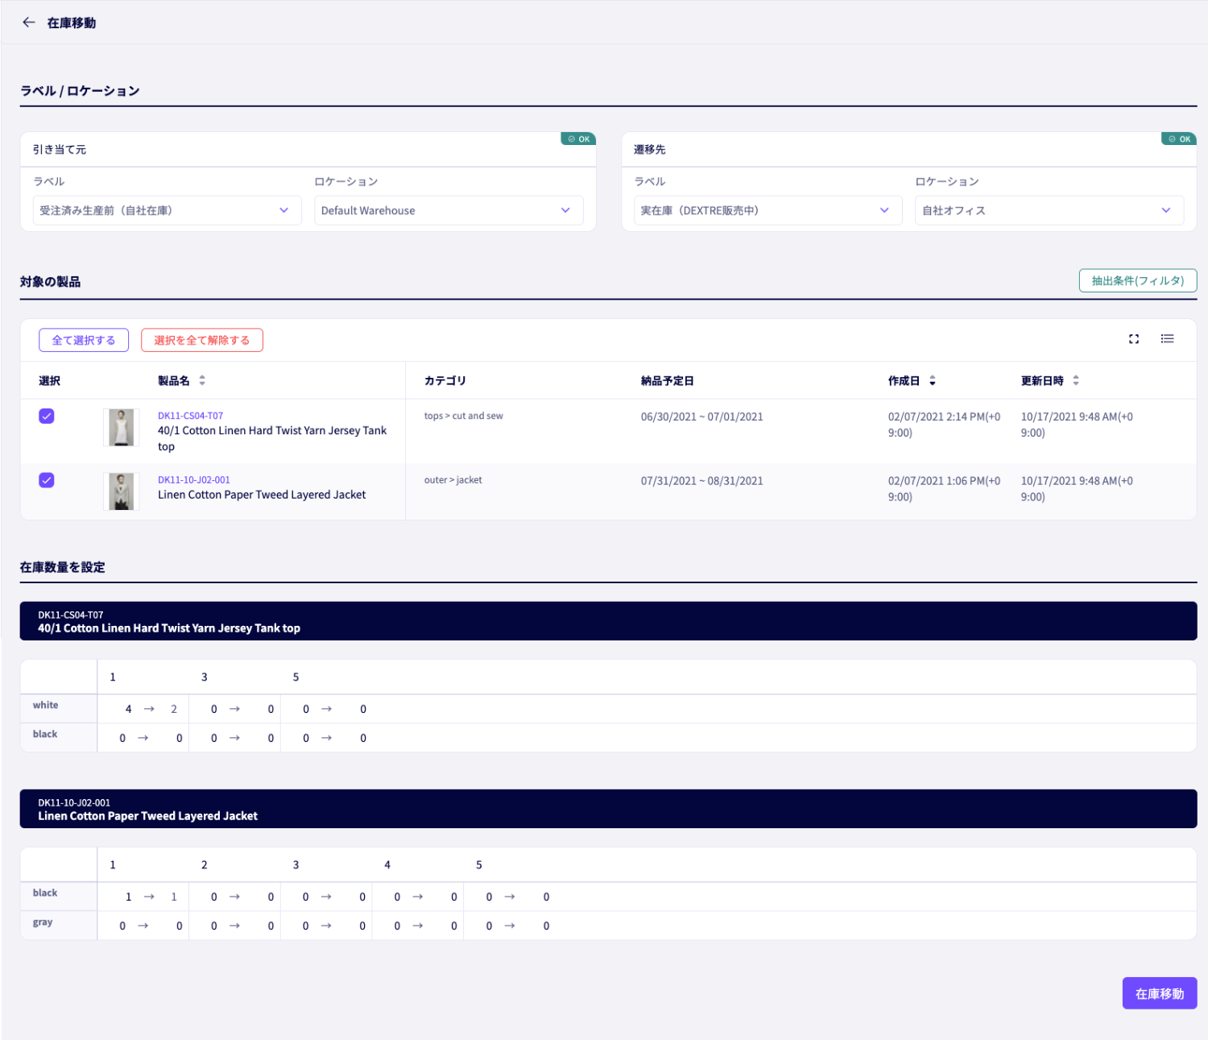Open 抽出条件(フィルタ) filter button
Image resolution: width=1208 pixels, height=1040 pixels.
[1138, 280]
